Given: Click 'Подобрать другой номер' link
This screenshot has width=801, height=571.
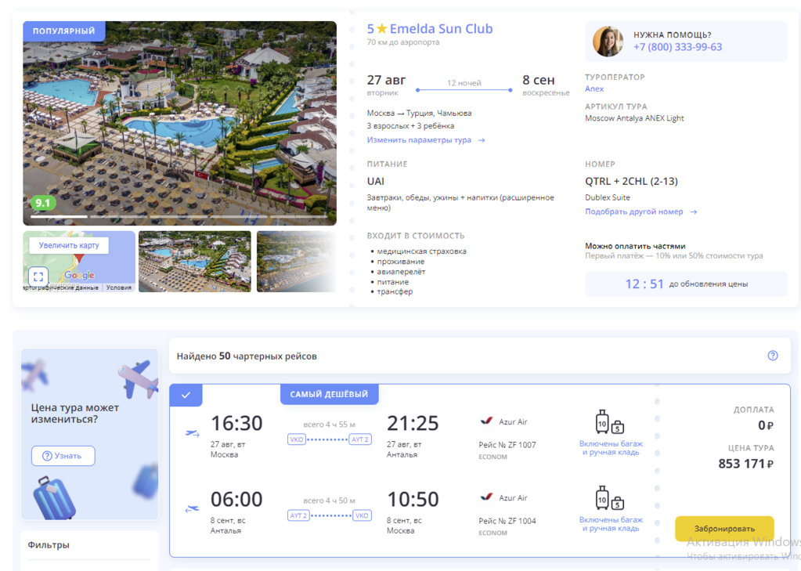Looking at the screenshot, I should pos(640,211).
